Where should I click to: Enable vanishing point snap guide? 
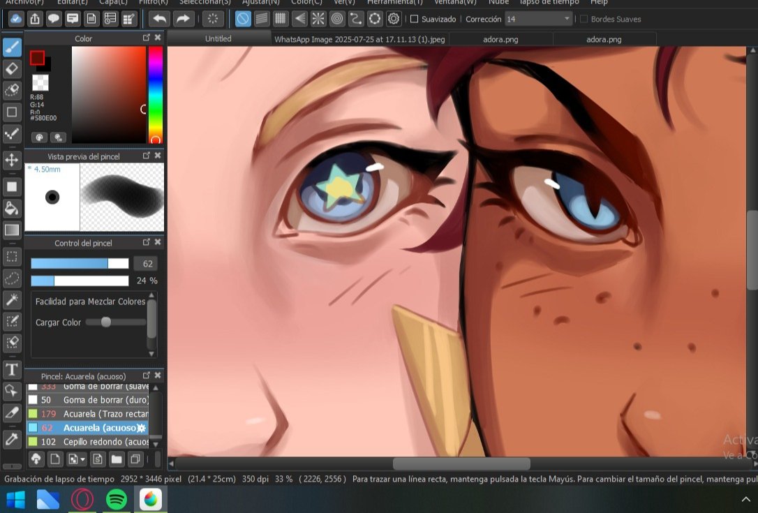[x=299, y=19]
